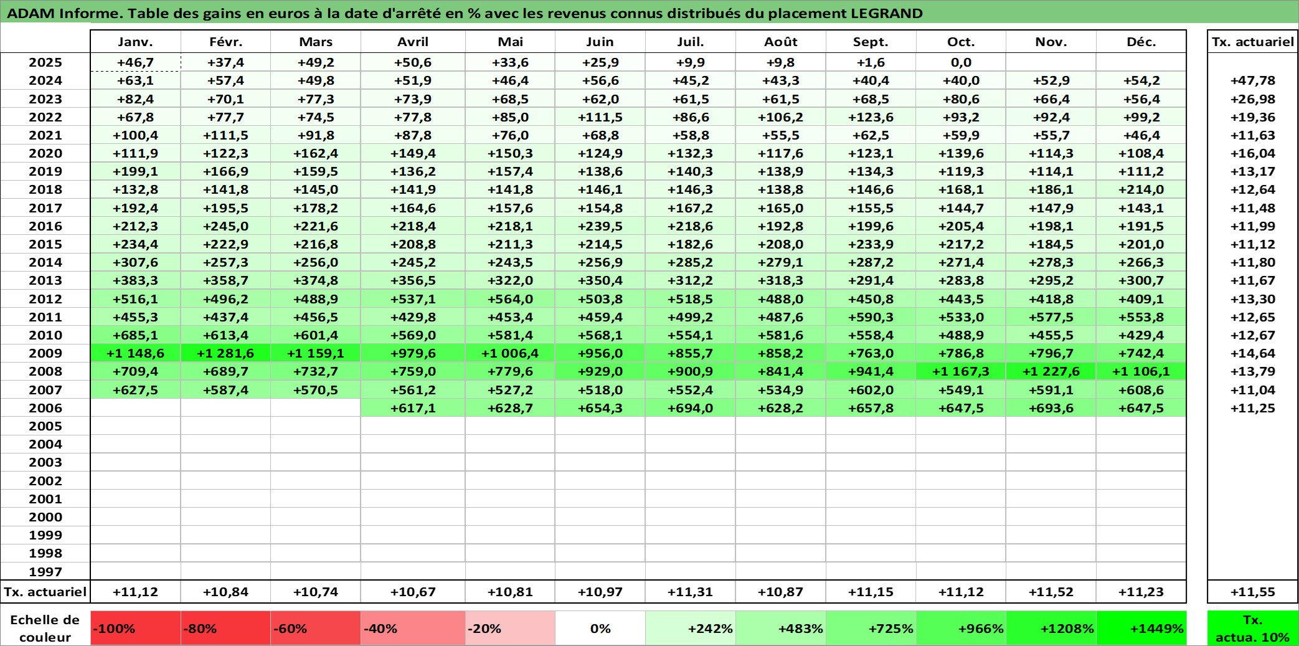Select the cell showing +82,4

(136, 99)
